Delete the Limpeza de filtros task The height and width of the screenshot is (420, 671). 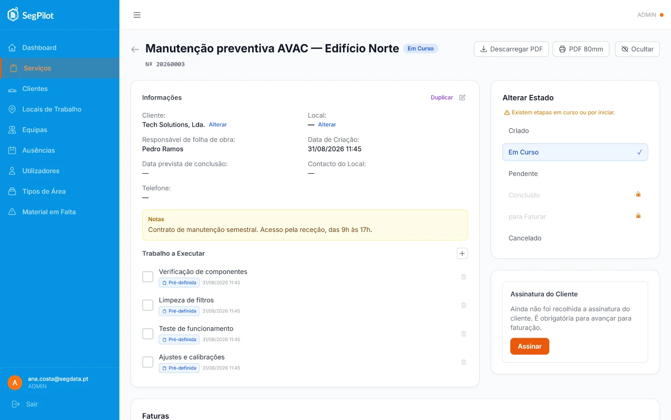click(463, 305)
